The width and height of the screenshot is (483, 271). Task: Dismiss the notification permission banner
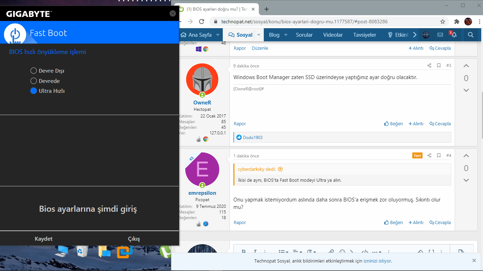(x=474, y=261)
